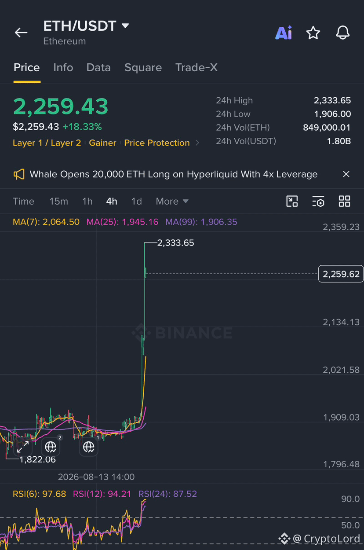Open price alert bell icon
364x550 pixels.
(342, 33)
